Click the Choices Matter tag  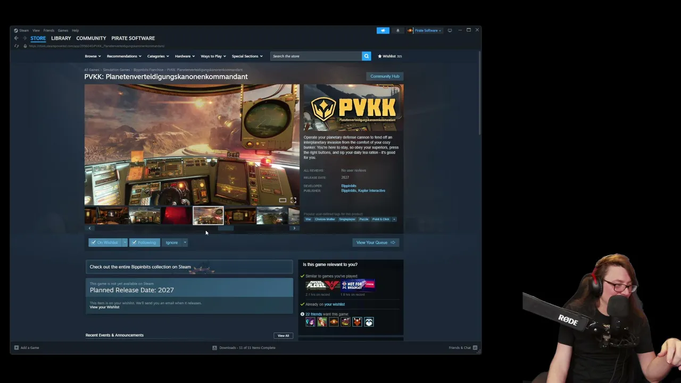(325, 219)
